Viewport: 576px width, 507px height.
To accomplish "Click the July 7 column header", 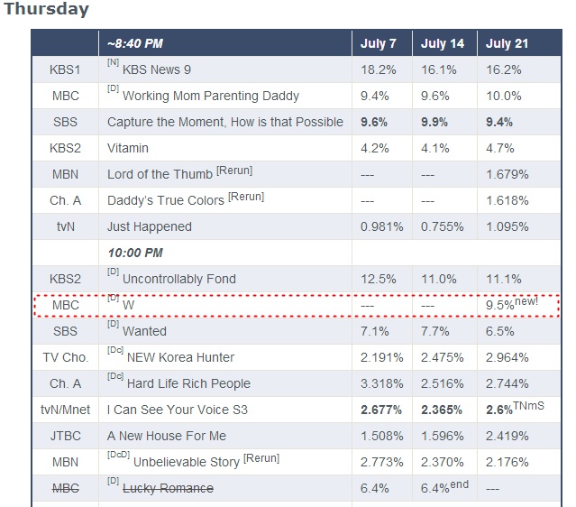I will (379, 43).
